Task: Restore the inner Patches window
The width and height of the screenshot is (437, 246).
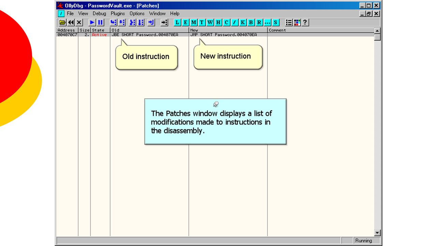Action: click(369, 14)
